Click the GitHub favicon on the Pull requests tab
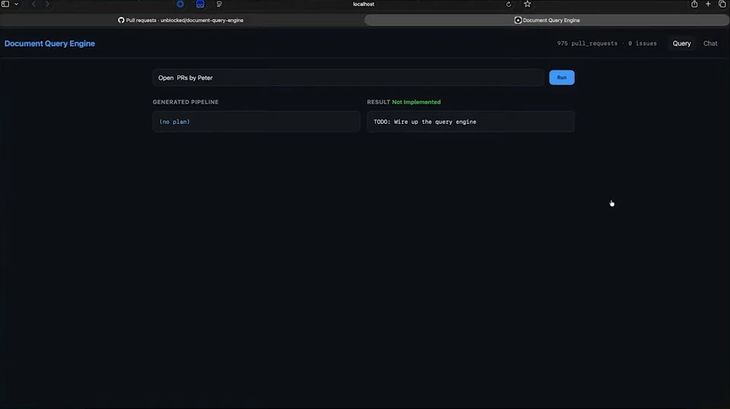The width and height of the screenshot is (730, 409). click(x=121, y=20)
